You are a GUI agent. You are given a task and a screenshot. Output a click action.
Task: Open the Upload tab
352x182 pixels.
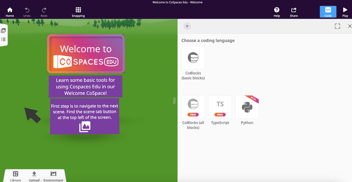tap(34, 176)
